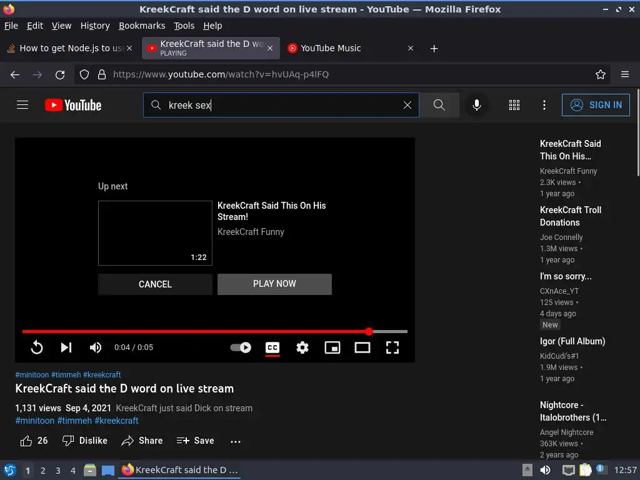Open File menu
The width and height of the screenshot is (640, 480).
(11, 26)
